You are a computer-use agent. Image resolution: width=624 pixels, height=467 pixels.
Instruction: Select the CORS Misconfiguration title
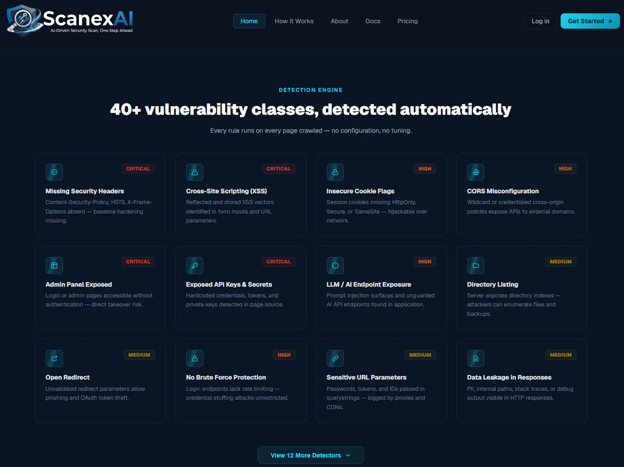(503, 191)
